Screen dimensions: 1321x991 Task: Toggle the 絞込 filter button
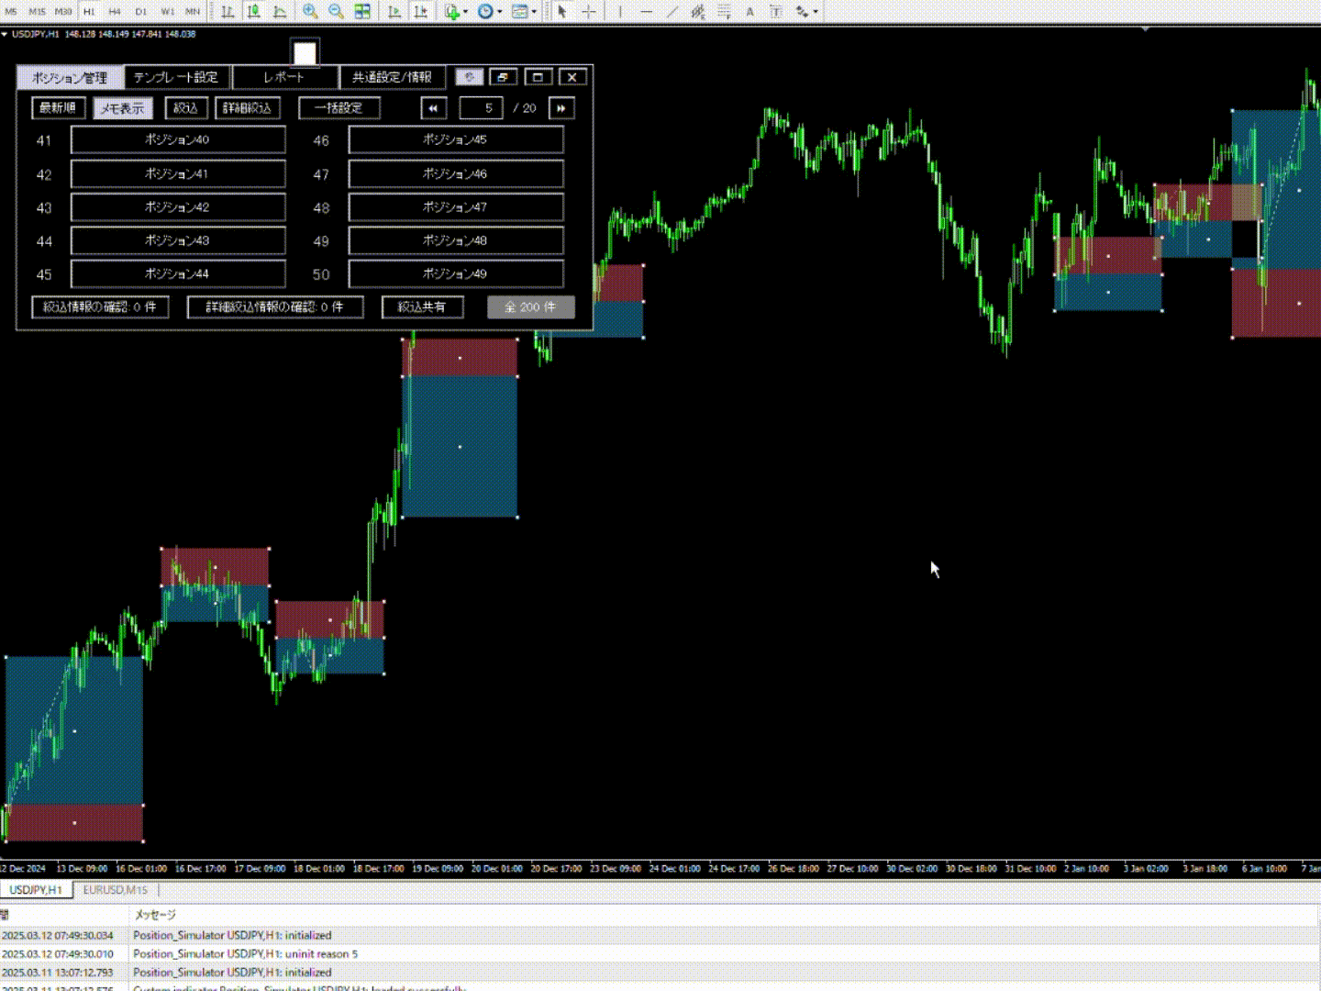(186, 108)
